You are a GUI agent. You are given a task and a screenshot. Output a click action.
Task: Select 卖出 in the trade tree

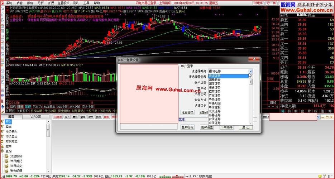[x=9, y=127]
